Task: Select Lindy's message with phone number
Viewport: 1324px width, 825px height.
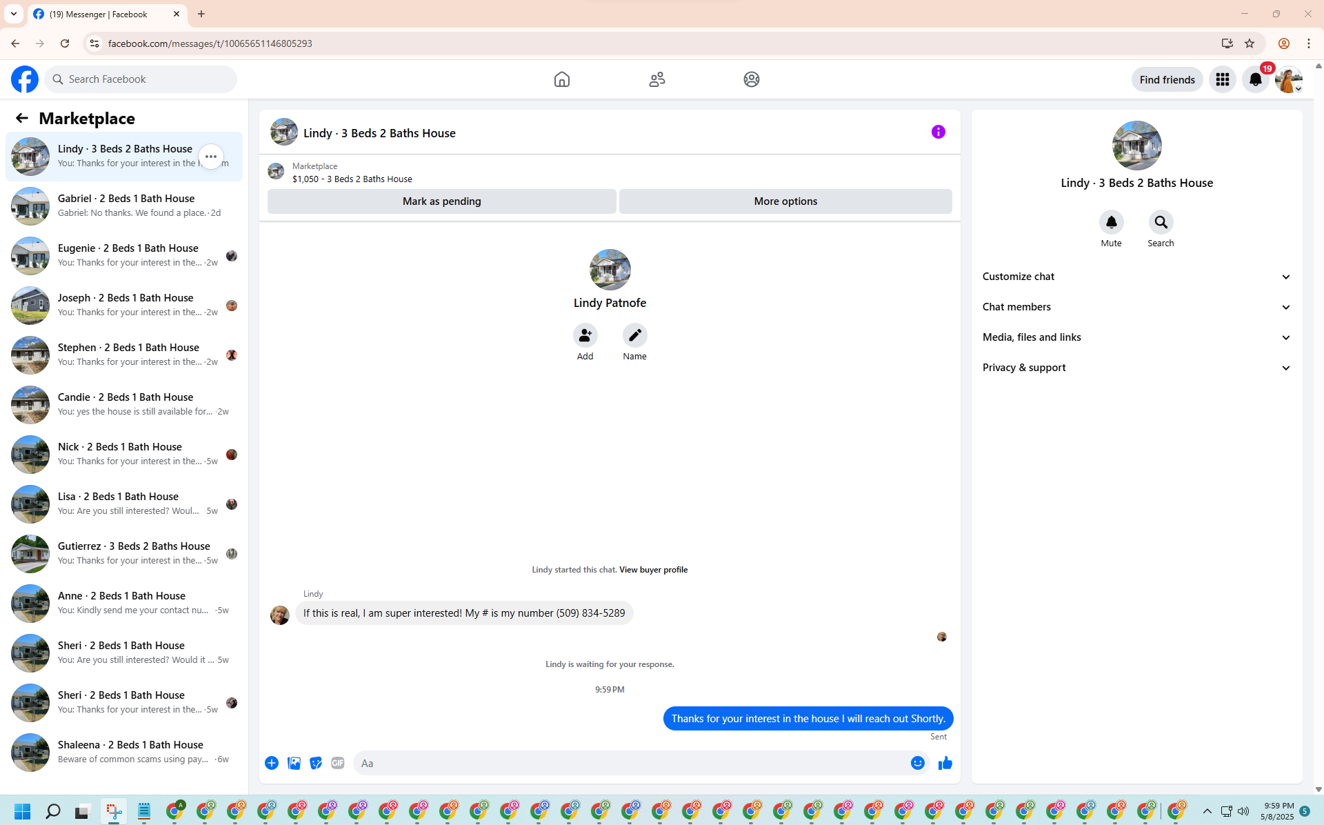Action: click(464, 613)
